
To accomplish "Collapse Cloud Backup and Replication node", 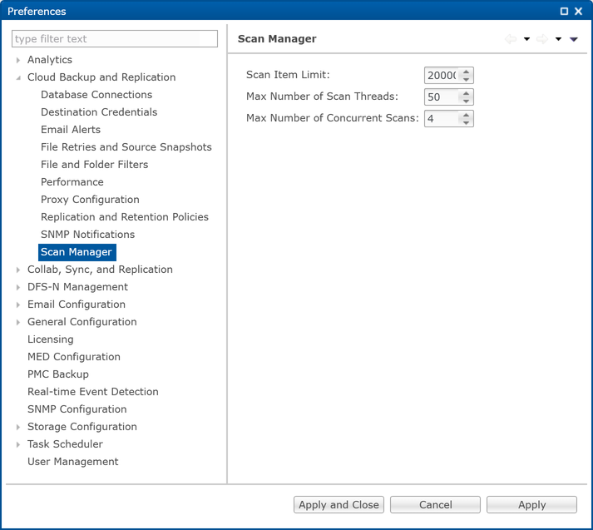I will (17, 77).
